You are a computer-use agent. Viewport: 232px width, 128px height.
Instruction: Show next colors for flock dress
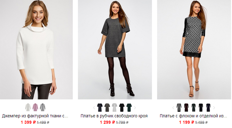tap(214, 108)
